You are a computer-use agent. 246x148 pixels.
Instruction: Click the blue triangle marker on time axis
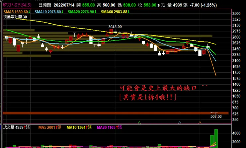pos(180,122)
